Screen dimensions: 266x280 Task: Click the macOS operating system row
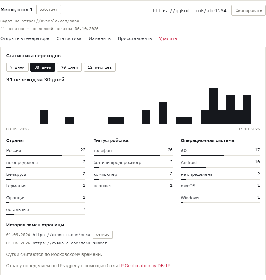click(220, 188)
